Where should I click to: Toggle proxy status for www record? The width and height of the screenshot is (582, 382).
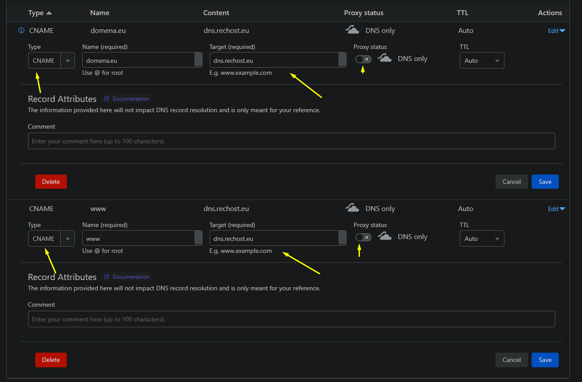click(x=363, y=237)
